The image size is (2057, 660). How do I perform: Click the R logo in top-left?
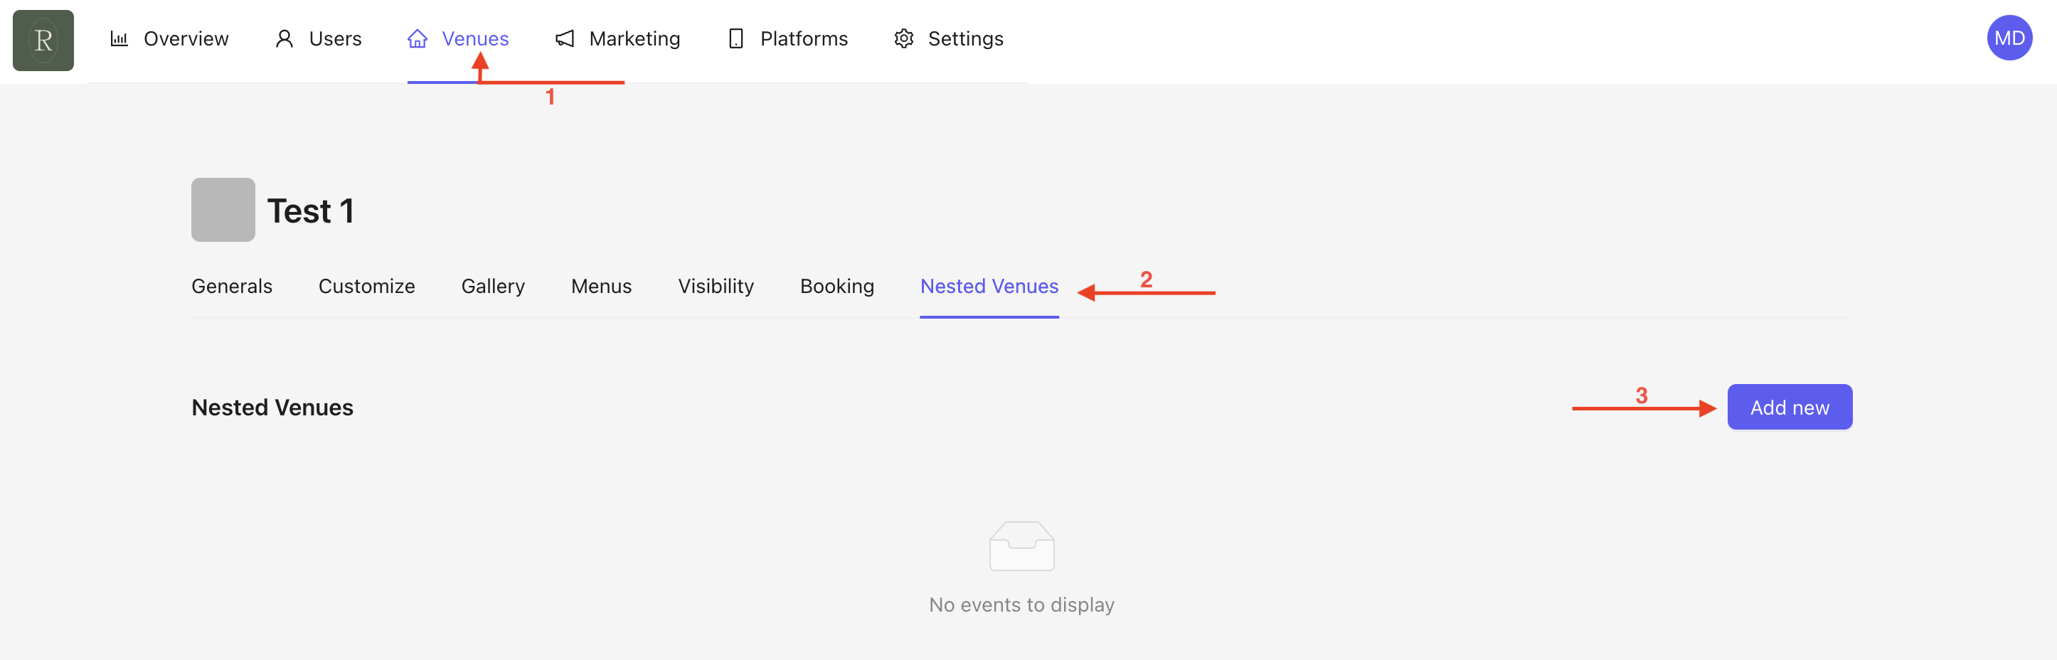click(x=43, y=40)
